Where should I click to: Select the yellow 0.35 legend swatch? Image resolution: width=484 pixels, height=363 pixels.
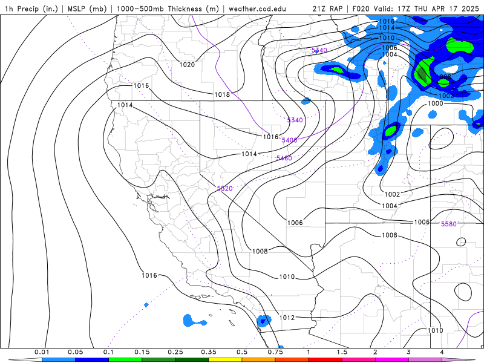pyautogui.click(x=225, y=360)
